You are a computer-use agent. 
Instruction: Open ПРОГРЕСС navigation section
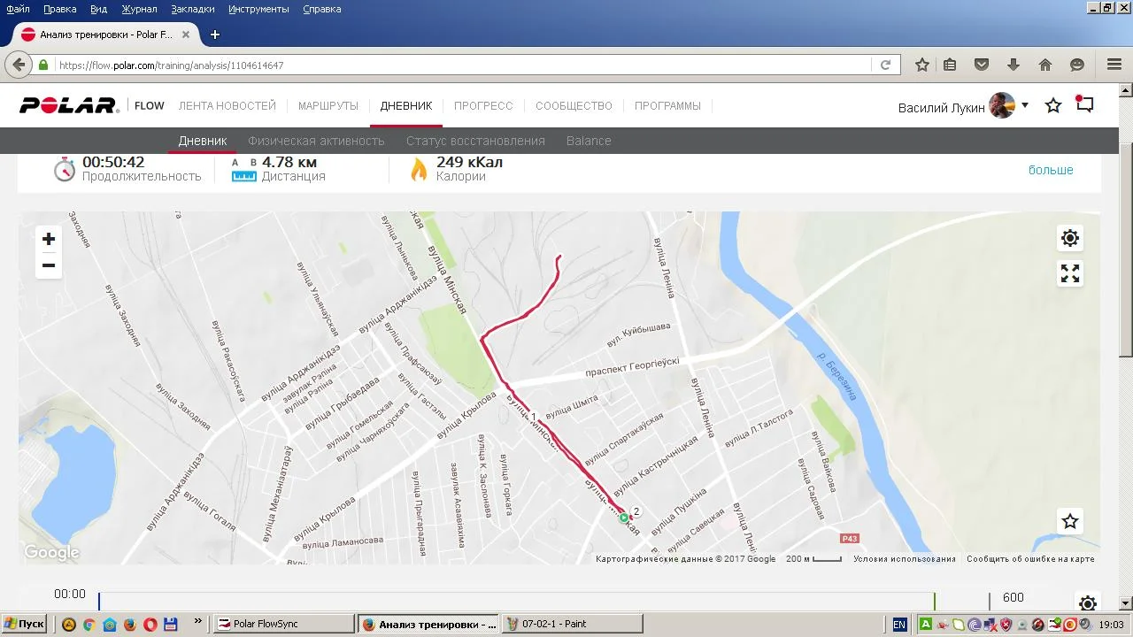pyautogui.click(x=483, y=105)
